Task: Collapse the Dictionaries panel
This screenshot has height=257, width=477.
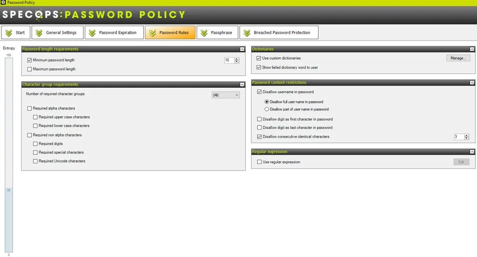Action: point(472,49)
